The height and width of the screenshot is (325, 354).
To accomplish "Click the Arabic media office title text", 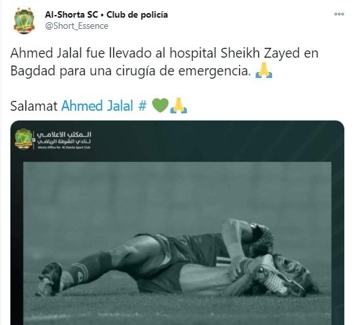I will pyautogui.click(x=64, y=138).
